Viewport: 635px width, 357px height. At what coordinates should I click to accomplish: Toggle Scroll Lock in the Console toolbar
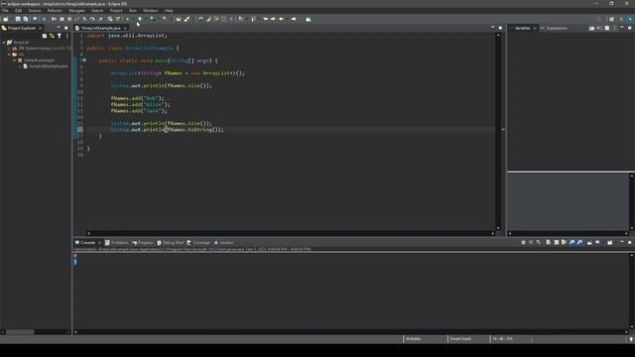click(x=557, y=242)
